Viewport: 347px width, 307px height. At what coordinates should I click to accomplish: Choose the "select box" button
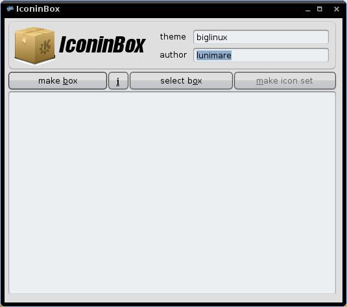(x=181, y=81)
